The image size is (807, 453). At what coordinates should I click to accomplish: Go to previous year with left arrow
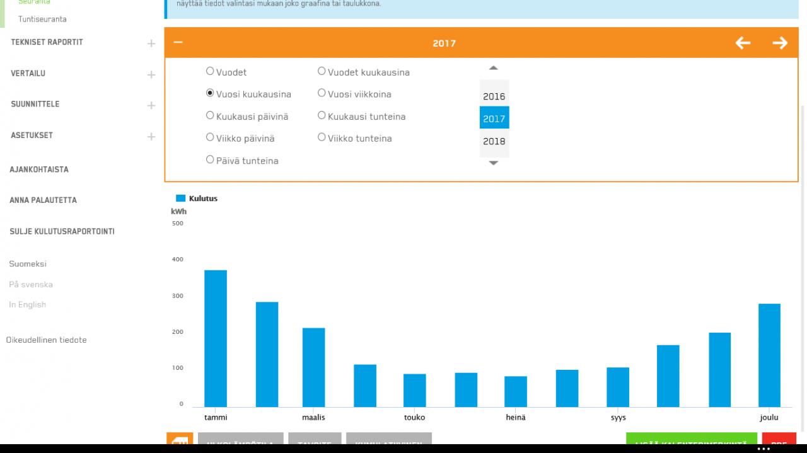[x=743, y=43]
